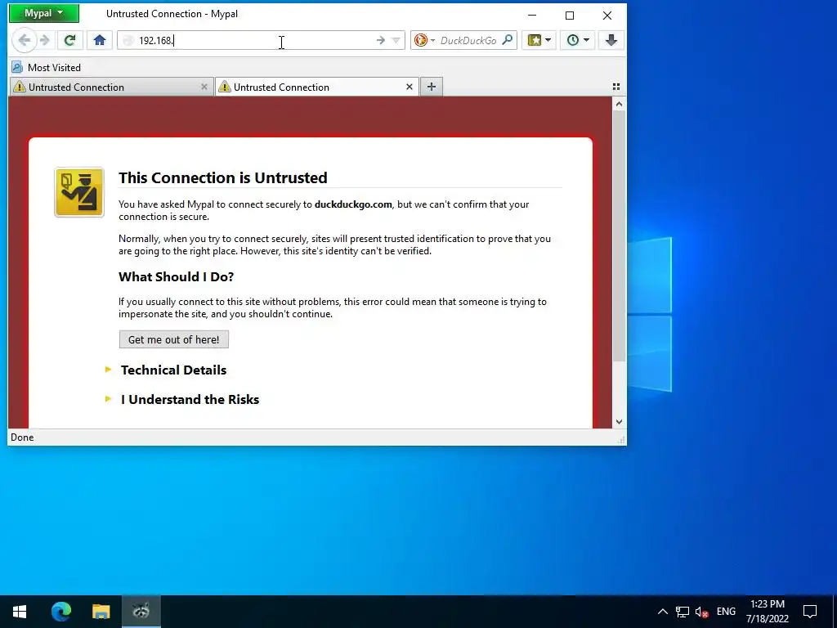
Task: Open a new tab with plus button
Action: click(432, 87)
